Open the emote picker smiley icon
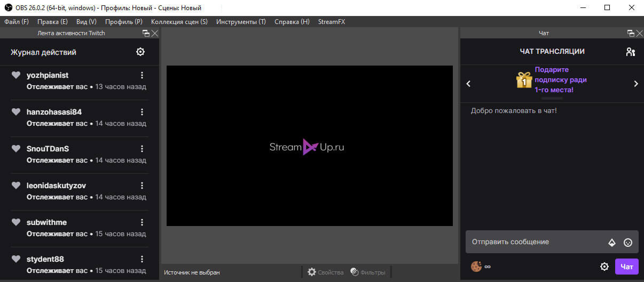This screenshot has height=282, width=644. pyautogui.click(x=628, y=243)
